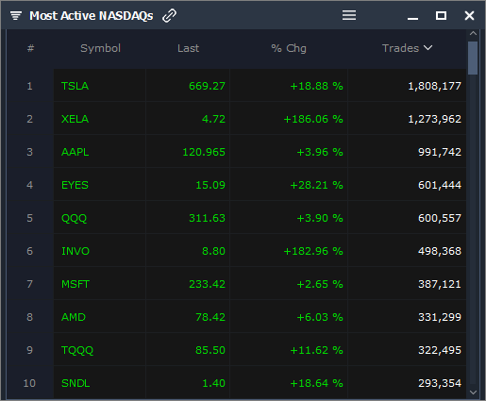Maximize the Most Active NASDAQs window
The image size is (486, 401).
tap(441, 15)
